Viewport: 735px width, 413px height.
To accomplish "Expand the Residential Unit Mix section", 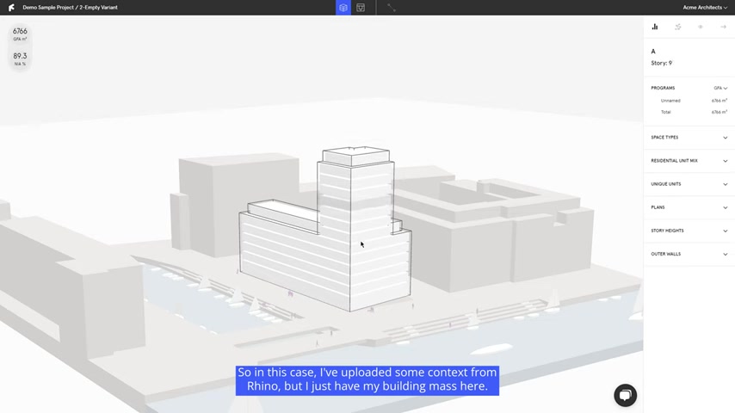I will click(689, 161).
